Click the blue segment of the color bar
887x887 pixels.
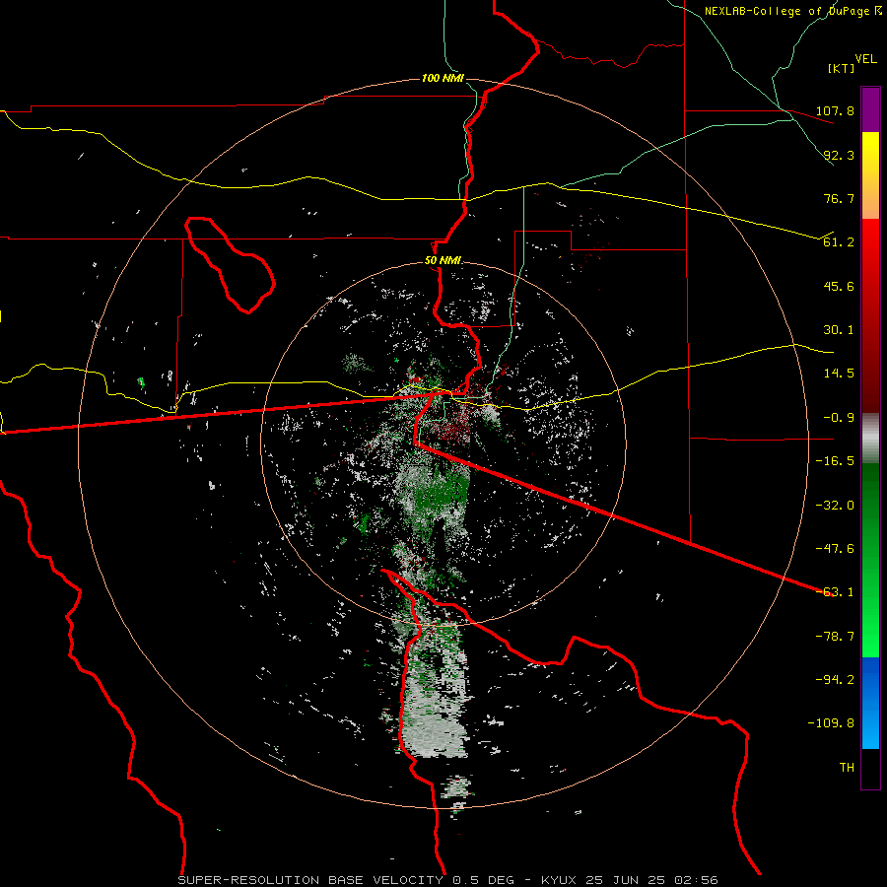pos(870,703)
